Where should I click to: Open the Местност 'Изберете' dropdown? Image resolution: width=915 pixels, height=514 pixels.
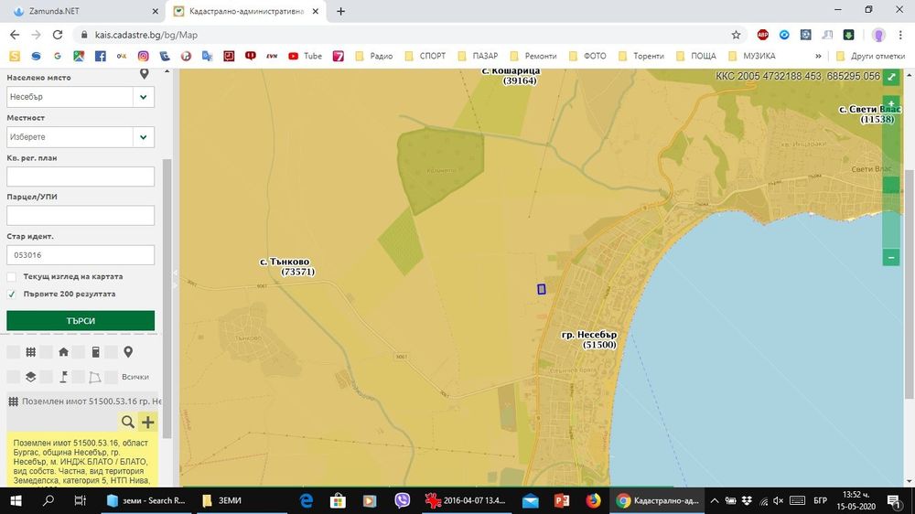click(x=143, y=137)
